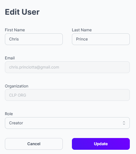The height and width of the screenshot is (154, 136).
Task: Open the Role dropdown showing Creator
Action: [x=67, y=123]
